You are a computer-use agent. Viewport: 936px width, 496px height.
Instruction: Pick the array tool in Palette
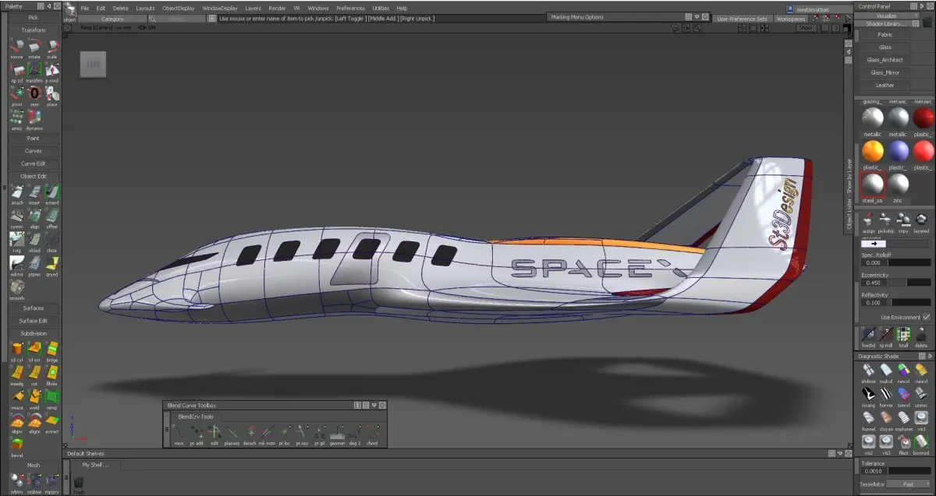16,118
